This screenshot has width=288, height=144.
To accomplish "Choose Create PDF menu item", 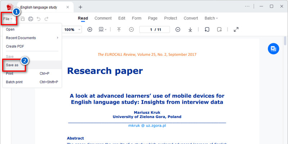I will [x=32, y=46].
